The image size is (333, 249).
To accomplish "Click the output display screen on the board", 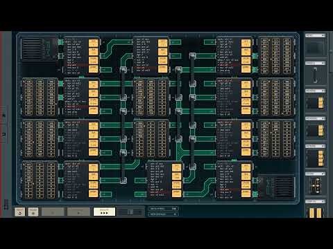I will click(x=277, y=186).
